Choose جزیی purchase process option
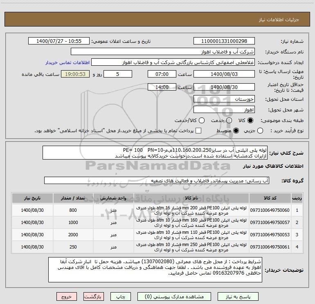Viewport: 315px width, 304px height. 260,131
